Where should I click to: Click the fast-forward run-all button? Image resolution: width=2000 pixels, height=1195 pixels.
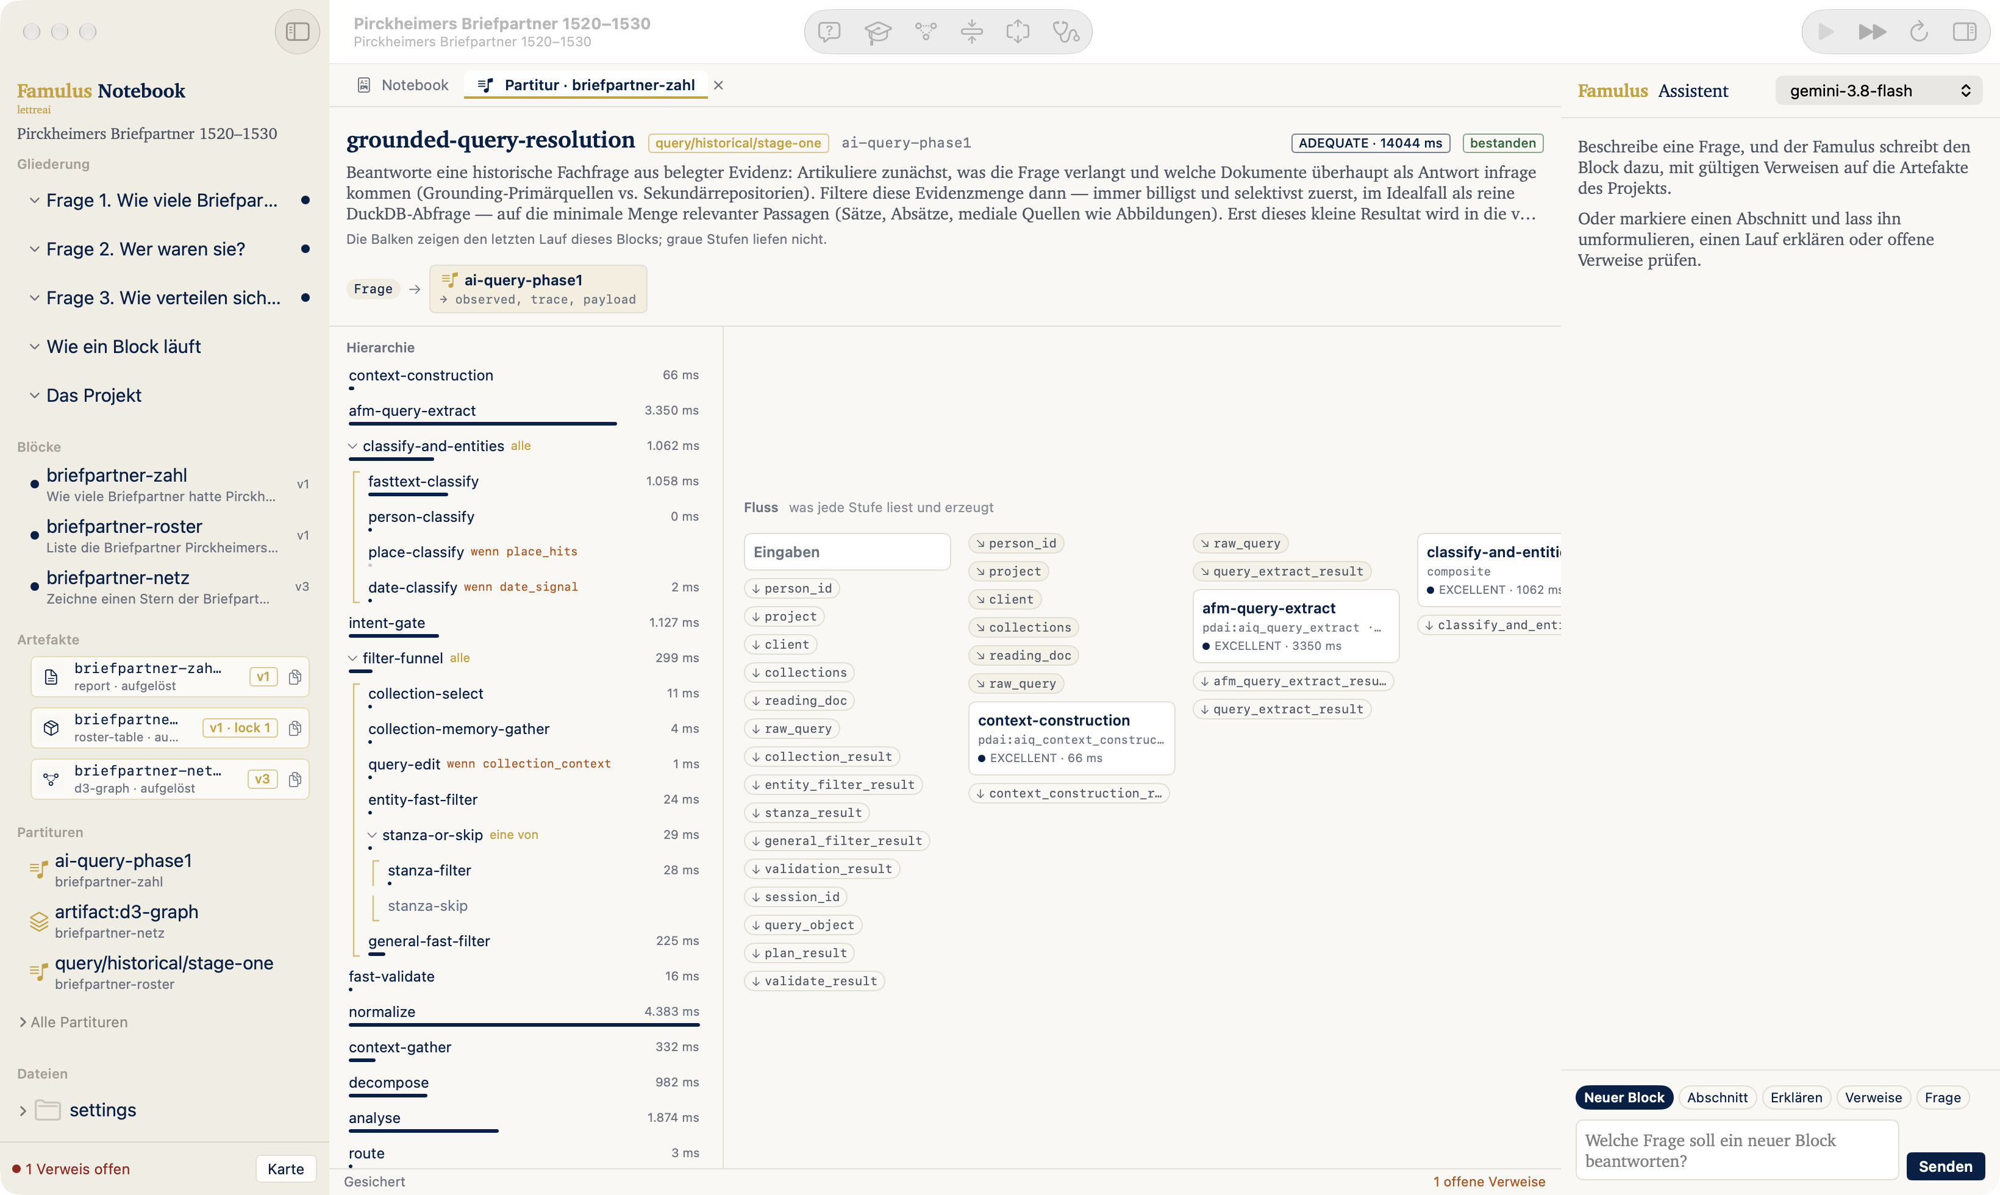click(1872, 32)
